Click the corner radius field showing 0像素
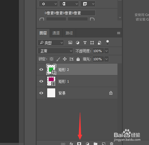 pos(70,13)
